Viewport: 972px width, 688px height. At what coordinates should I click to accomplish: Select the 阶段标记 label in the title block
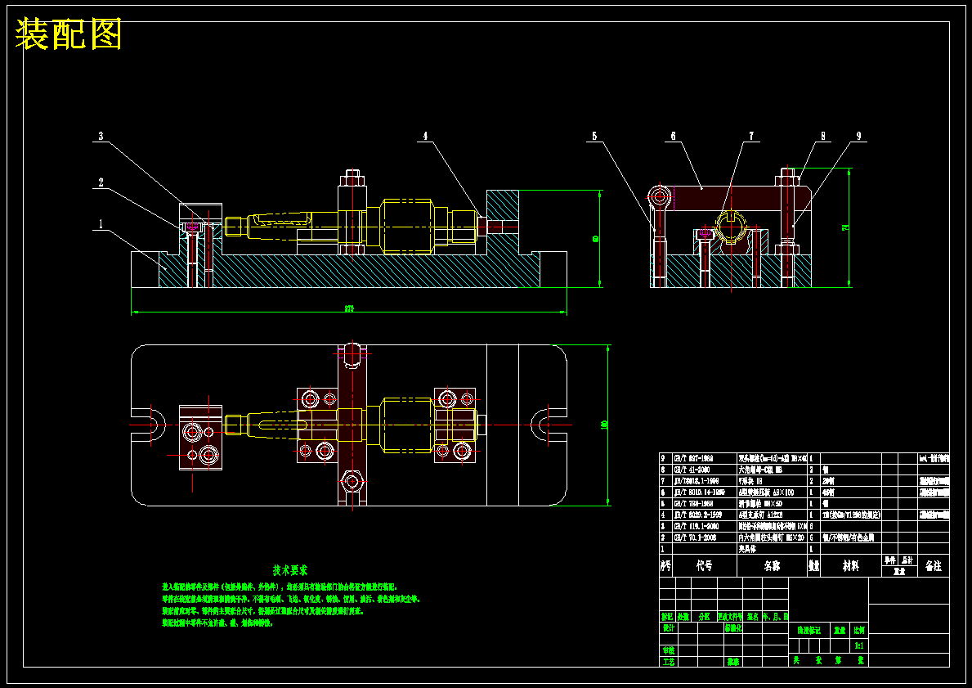[x=809, y=630]
